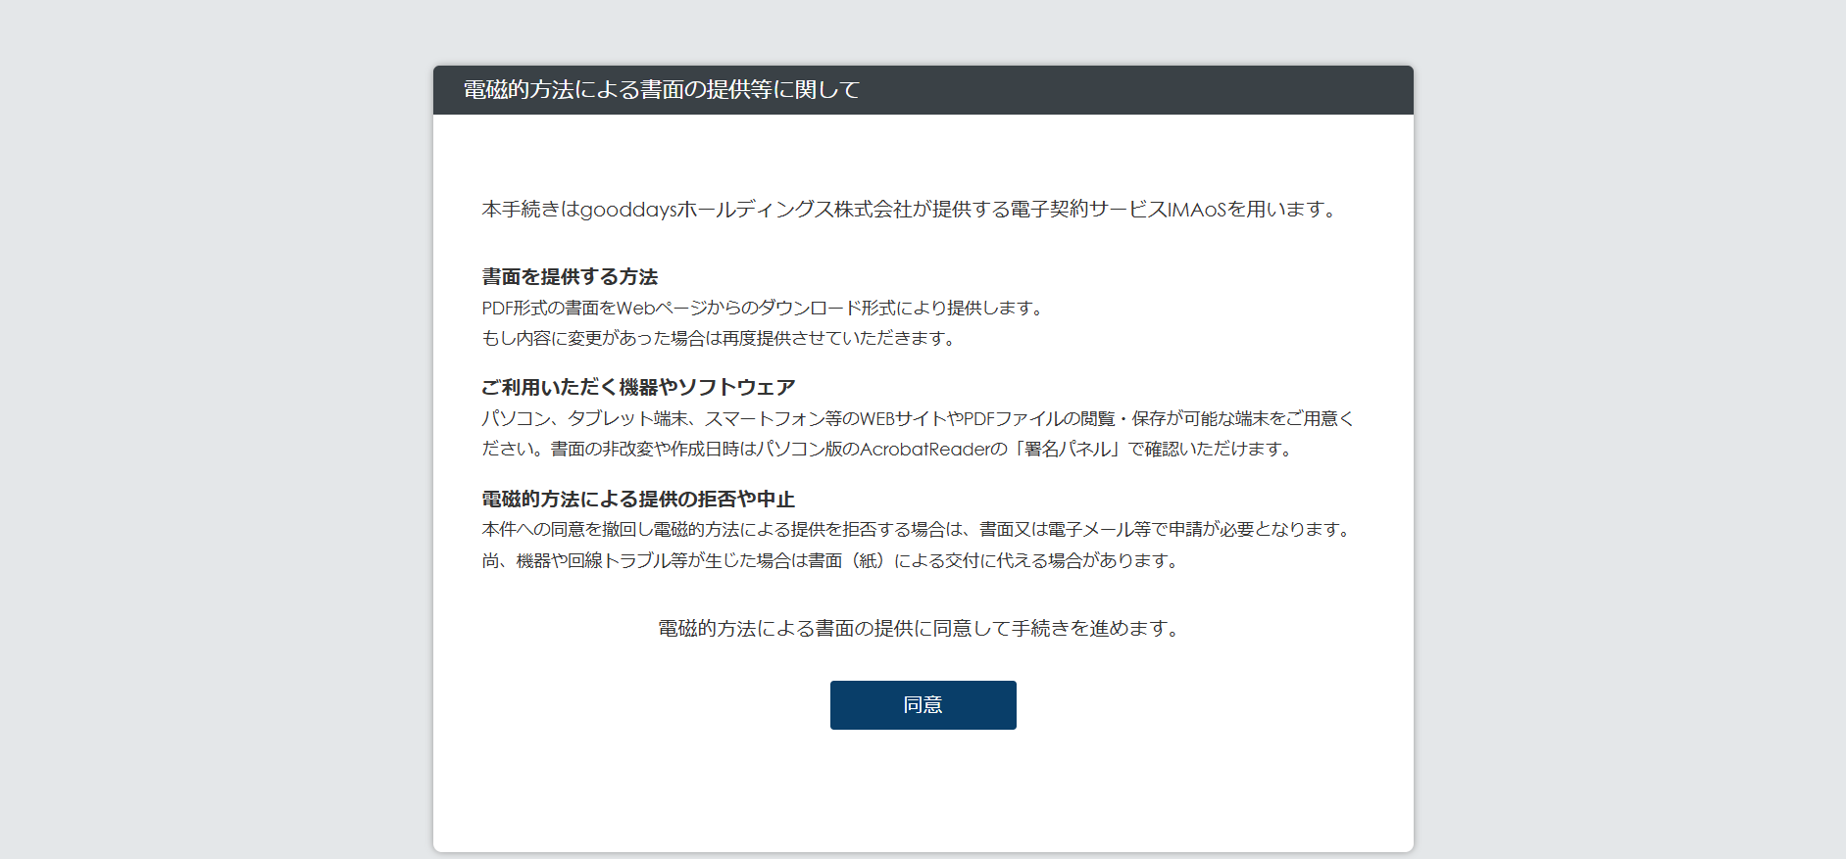Image resolution: width=1846 pixels, height=859 pixels.
Task: Click the line starting パソコン、タブレット端末
Action: (918, 419)
